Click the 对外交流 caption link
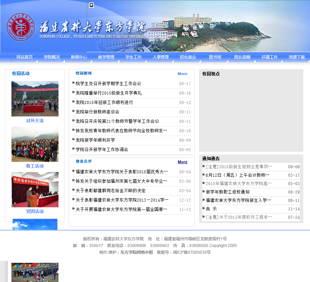The image size is (310, 282). click(x=35, y=121)
